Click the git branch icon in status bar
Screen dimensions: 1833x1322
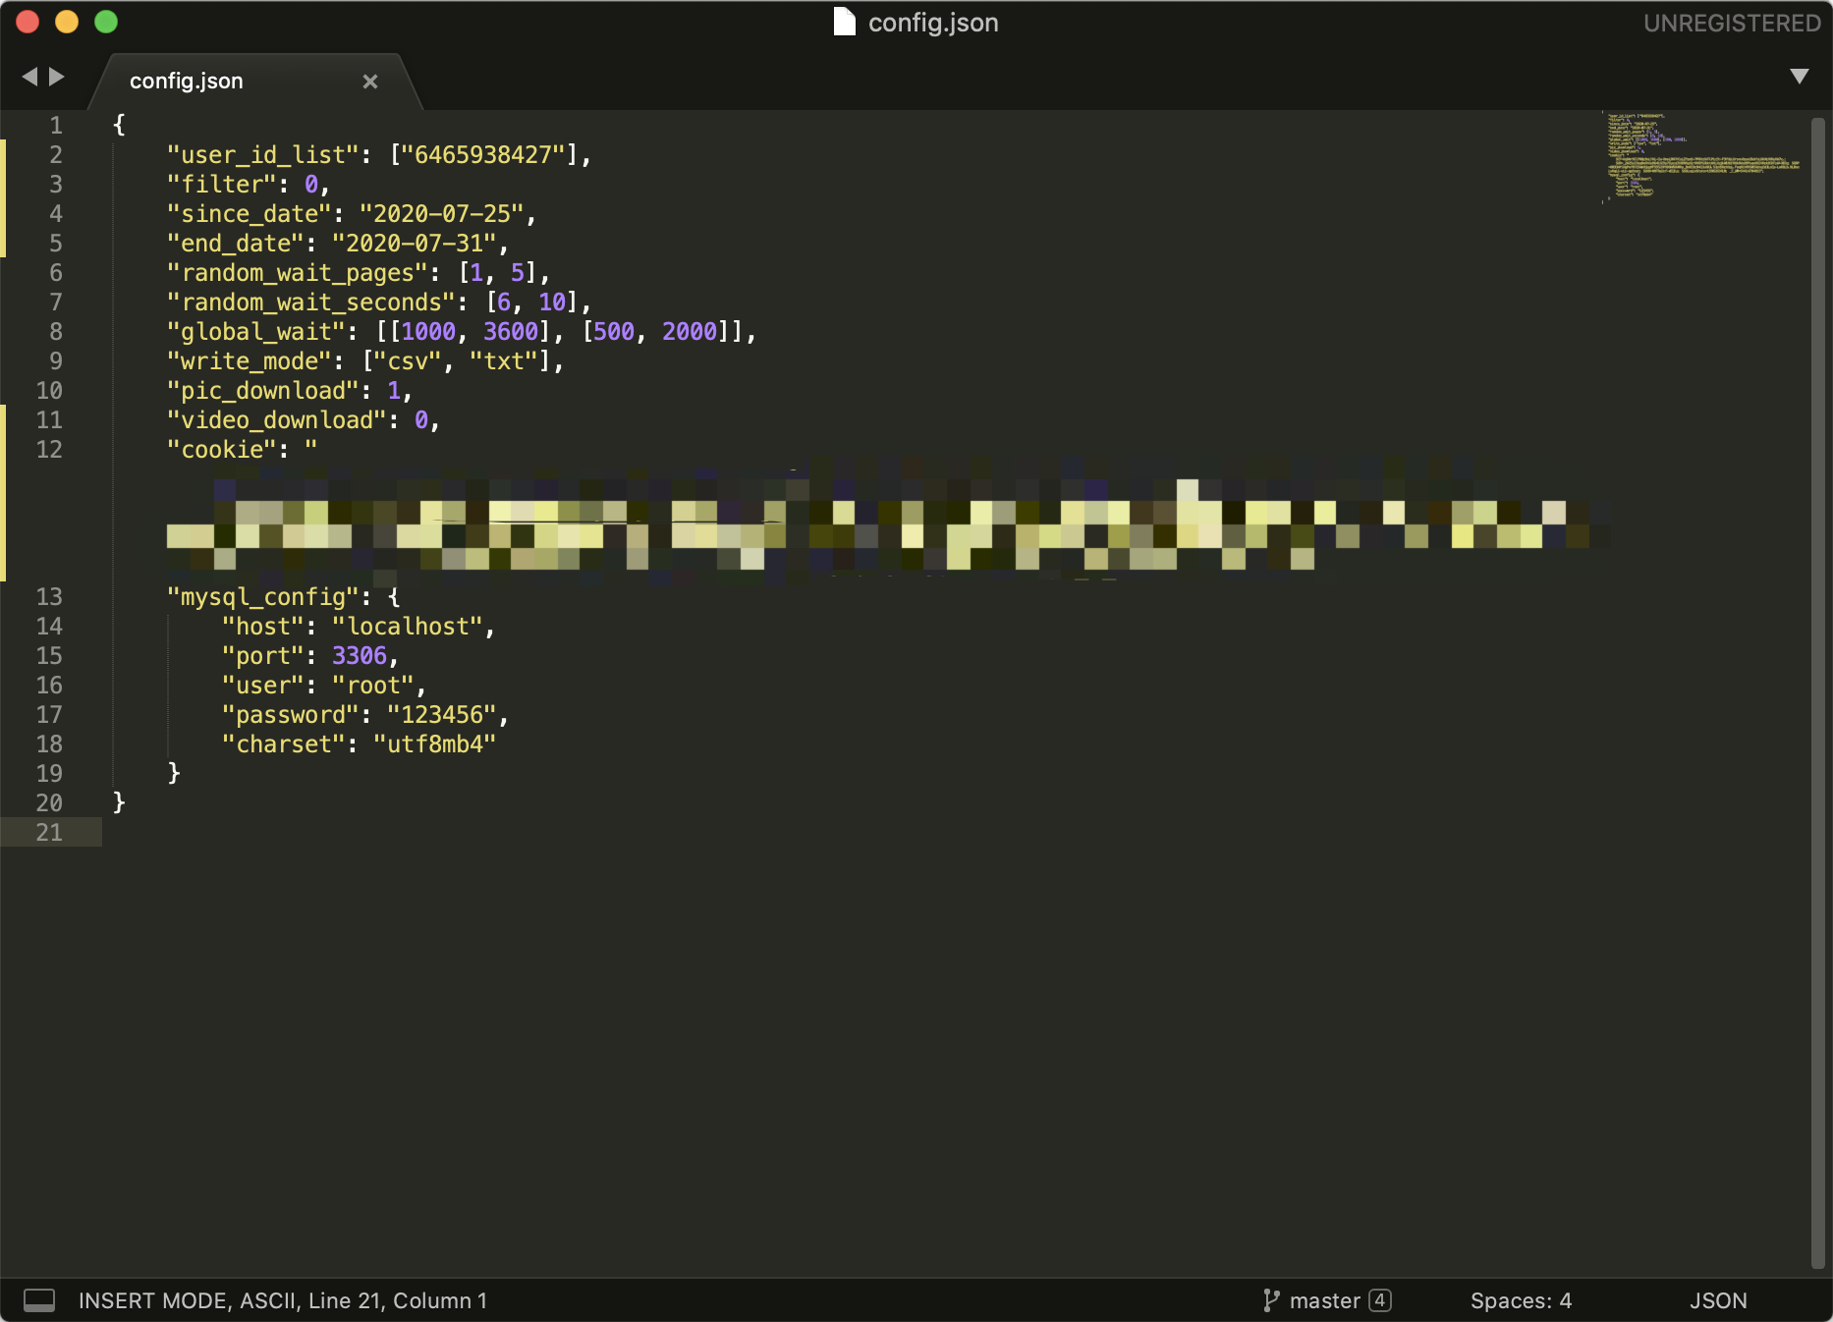tap(1271, 1300)
